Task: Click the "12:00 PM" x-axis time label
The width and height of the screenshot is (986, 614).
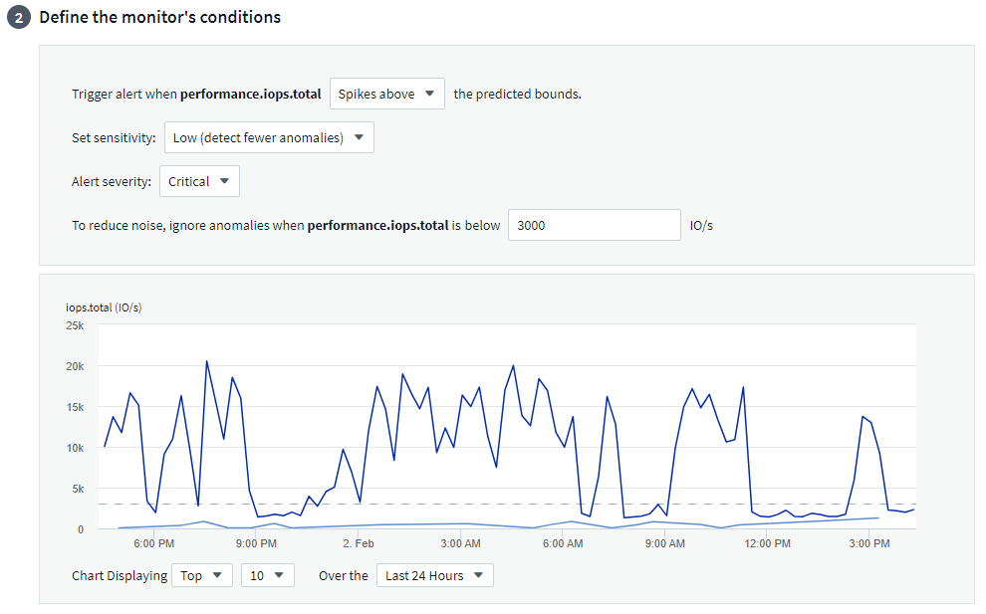Action: 767,543
